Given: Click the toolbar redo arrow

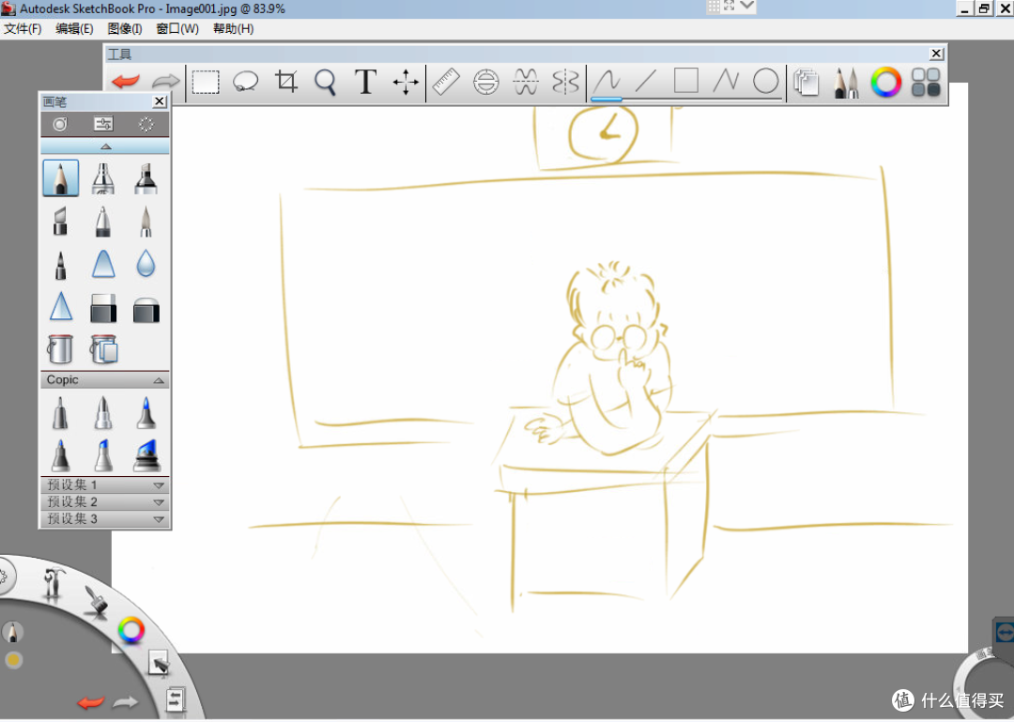Looking at the screenshot, I should click(x=165, y=82).
